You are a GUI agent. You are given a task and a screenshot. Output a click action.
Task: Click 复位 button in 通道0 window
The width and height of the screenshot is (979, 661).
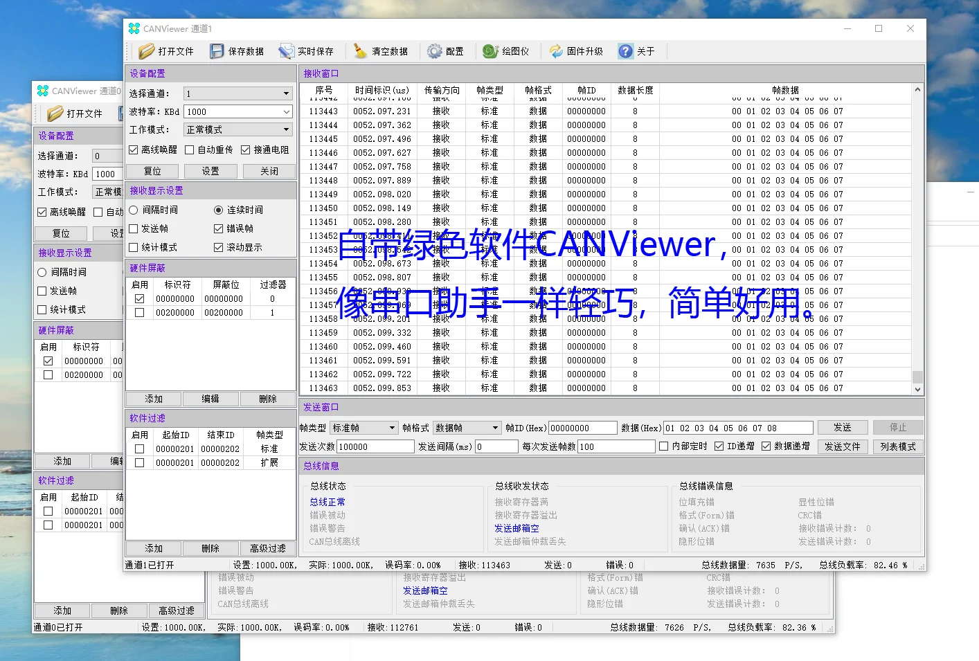[x=61, y=233]
